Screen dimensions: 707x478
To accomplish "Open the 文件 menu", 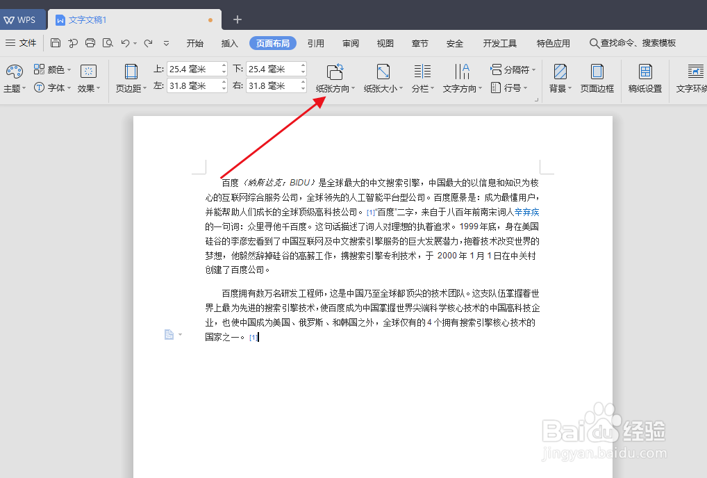I will (21, 43).
